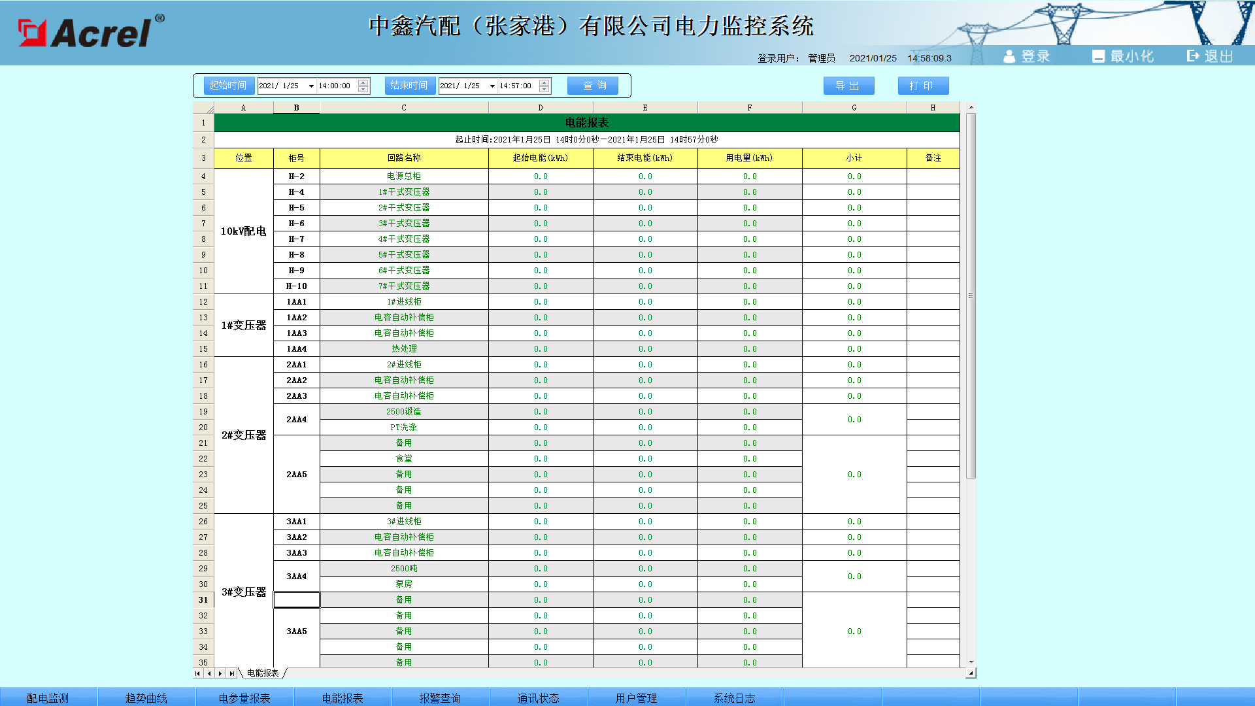The width and height of the screenshot is (1255, 706).
Task: Click the select-all corner of spreadsheet
Action: point(203,108)
